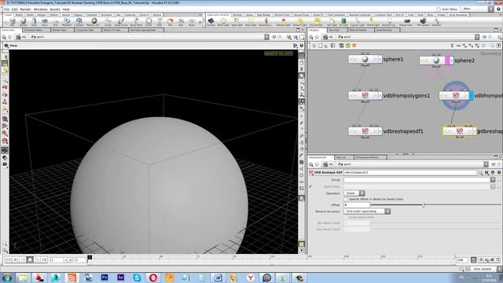Screen dimensions: 503x283
Task: Add a Point Light from the shelf
Action: [x=223, y=22]
